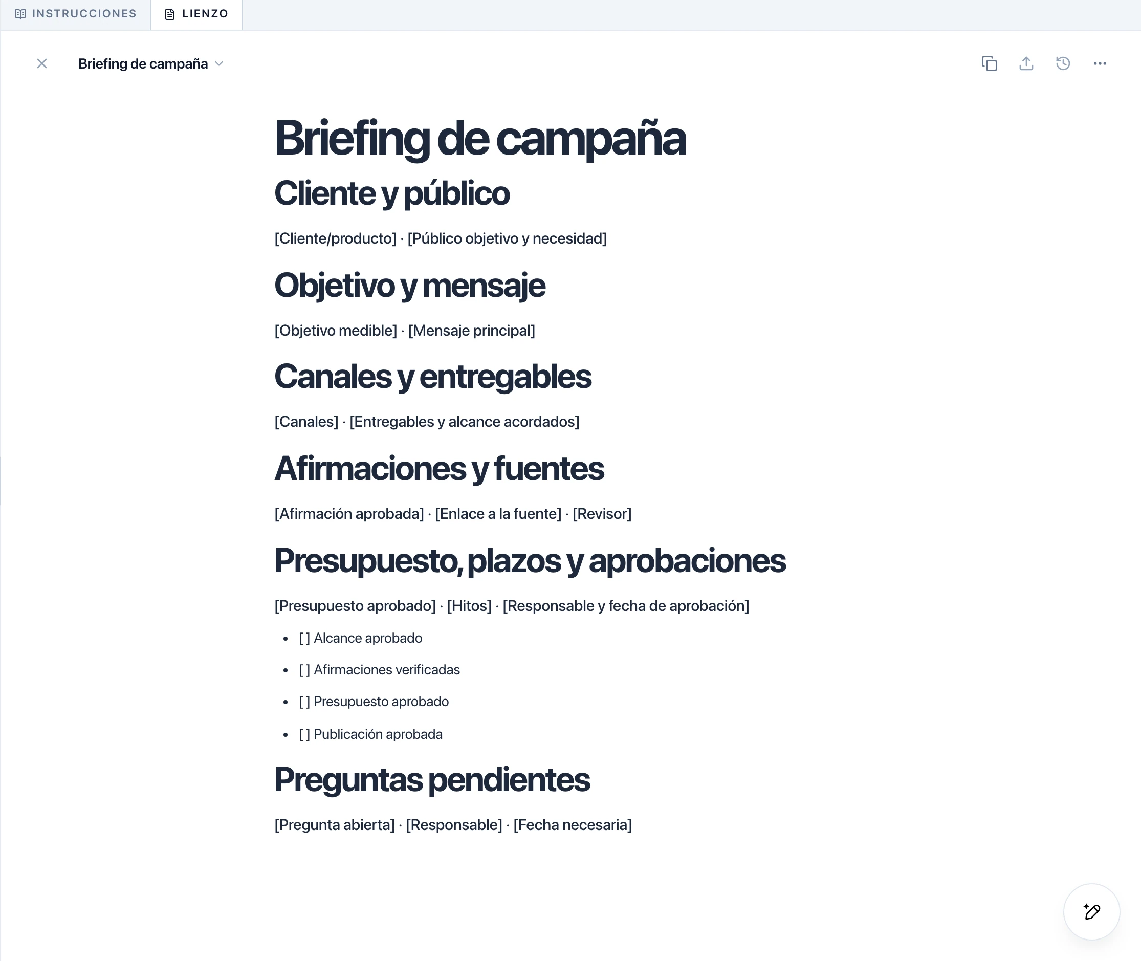Click the [Afirmación aprobada] placeholder
The height and width of the screenshot is (961, 1141).
coord(349,514)
